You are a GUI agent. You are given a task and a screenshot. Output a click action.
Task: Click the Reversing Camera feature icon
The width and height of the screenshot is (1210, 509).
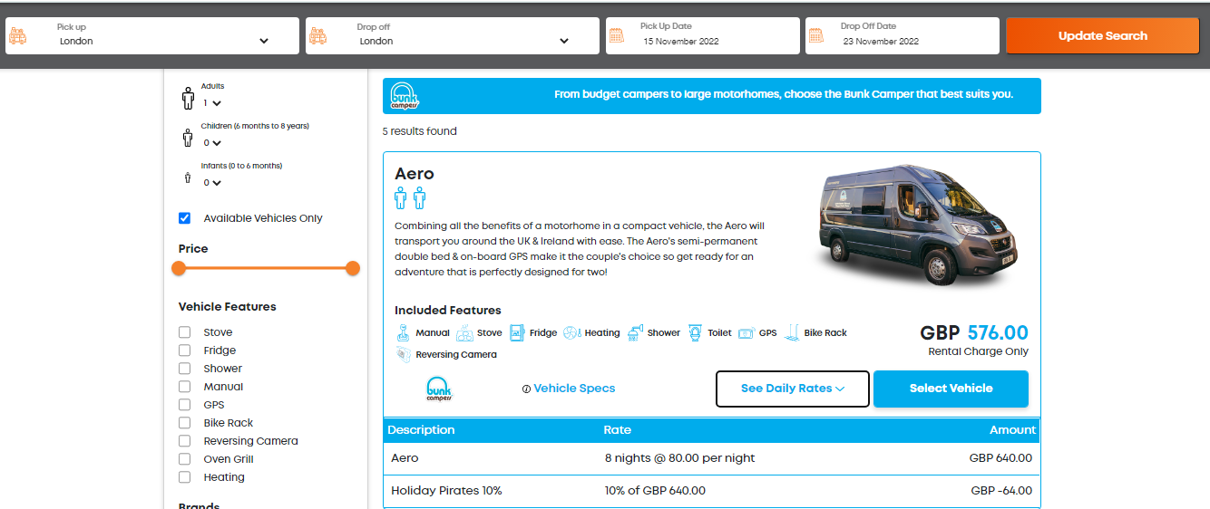coord(404,354)
